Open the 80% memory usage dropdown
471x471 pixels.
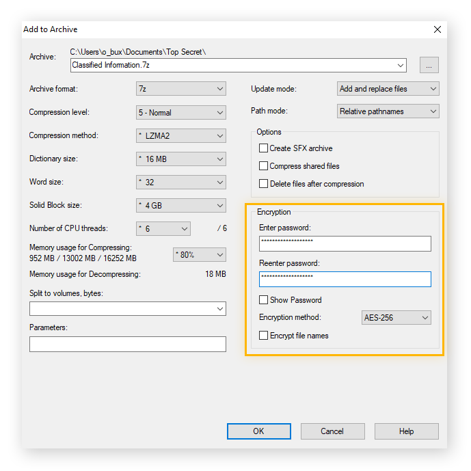click(199, 254)
